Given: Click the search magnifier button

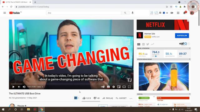Looking at the screenshot, I should [x=125, y=13].
